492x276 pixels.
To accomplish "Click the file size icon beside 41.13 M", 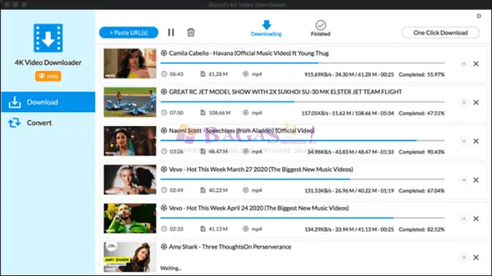I will [x=203, y=229].
